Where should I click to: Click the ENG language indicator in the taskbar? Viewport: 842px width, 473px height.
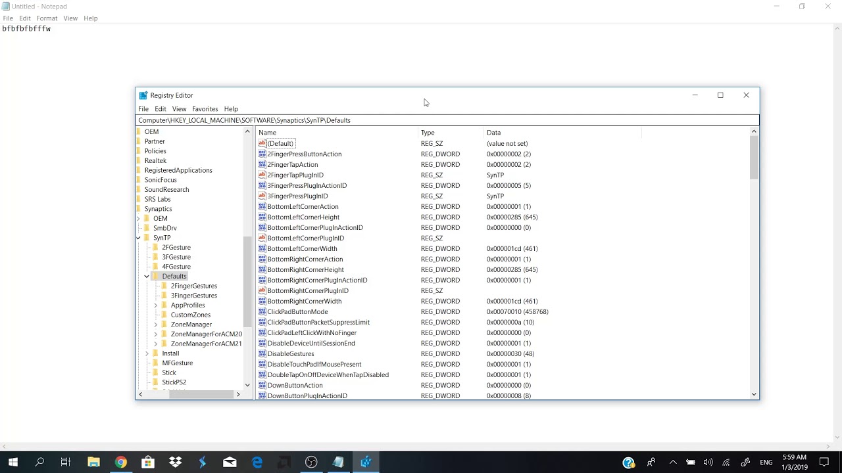pos(766,462)
